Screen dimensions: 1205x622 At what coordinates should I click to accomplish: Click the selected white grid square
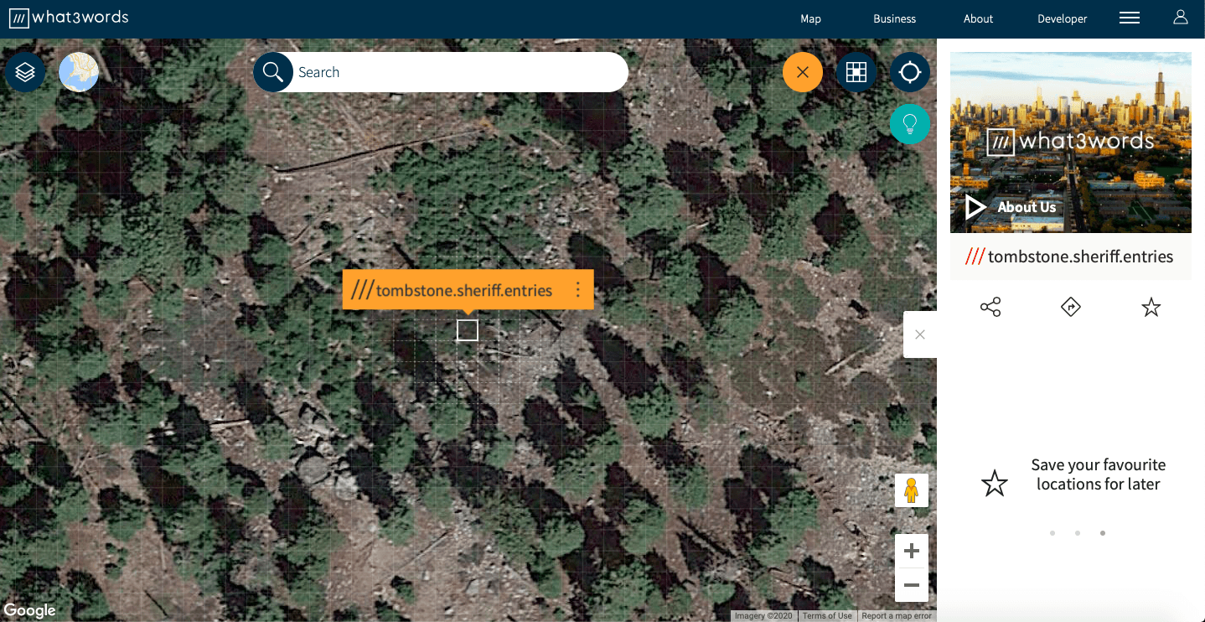tap(468, 330)
